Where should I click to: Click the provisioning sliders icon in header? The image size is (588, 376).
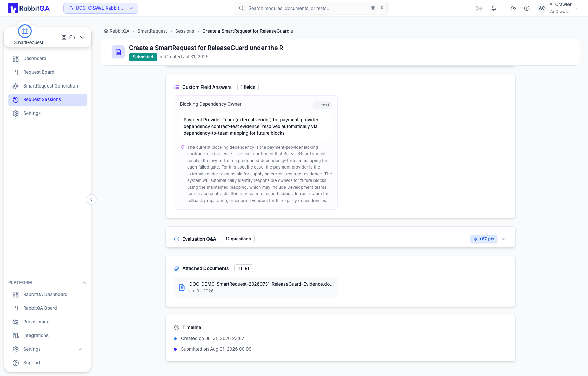point(513,8)
